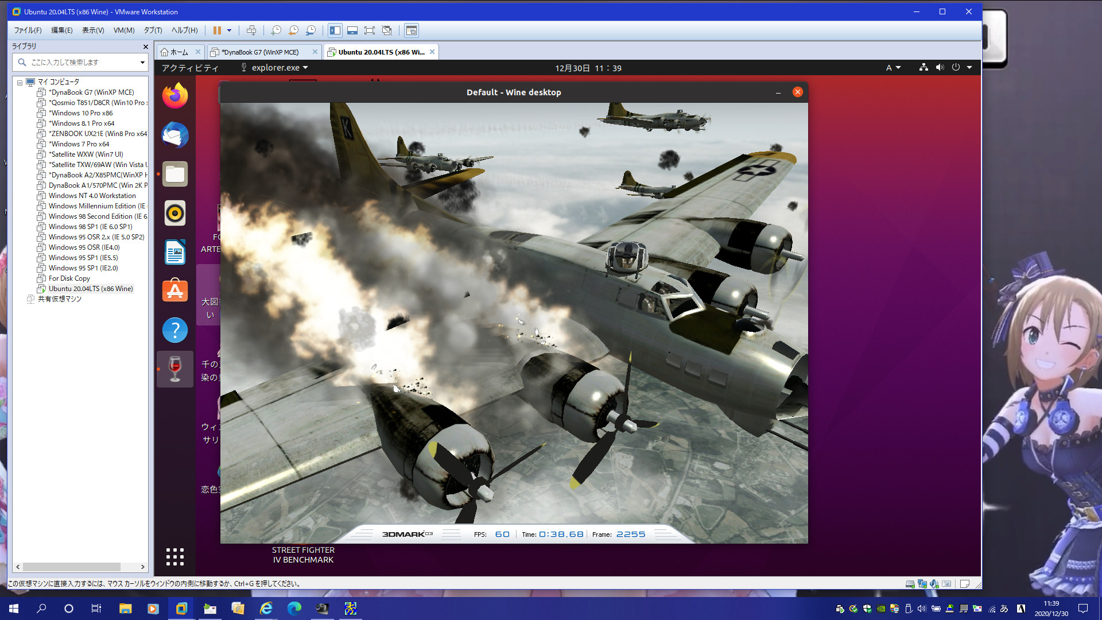Click the Ubuntu volume indicator icon
The height and width of the screenshot is (620, 1102).
pyautogui.click(x=940, y=68)
